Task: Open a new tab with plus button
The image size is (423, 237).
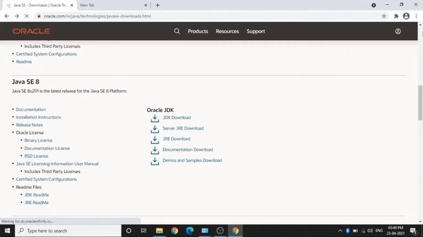Action: click(157, 5)
